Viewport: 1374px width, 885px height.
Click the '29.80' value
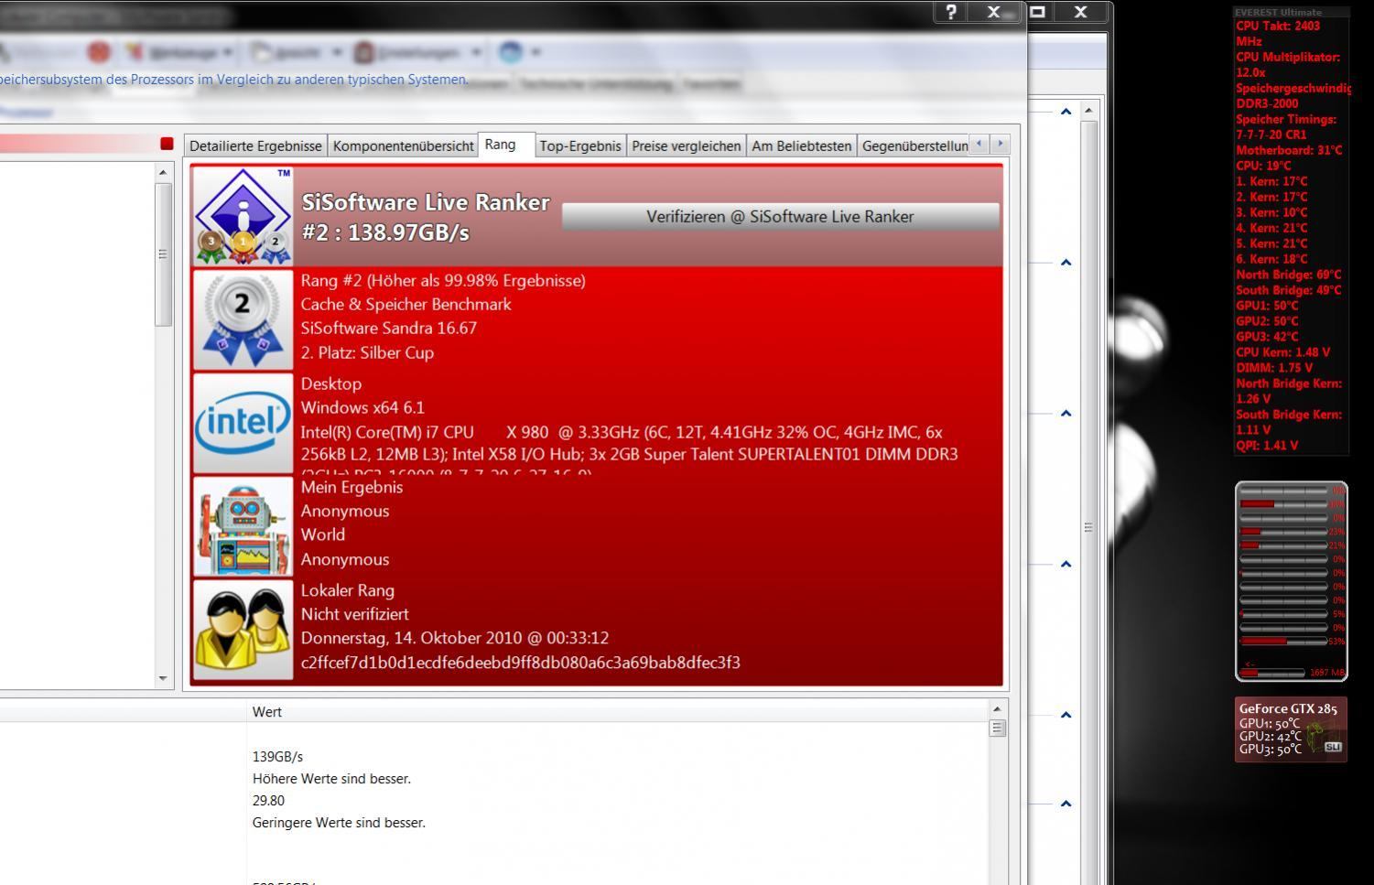pyautogui.click(x=268, y=801)
